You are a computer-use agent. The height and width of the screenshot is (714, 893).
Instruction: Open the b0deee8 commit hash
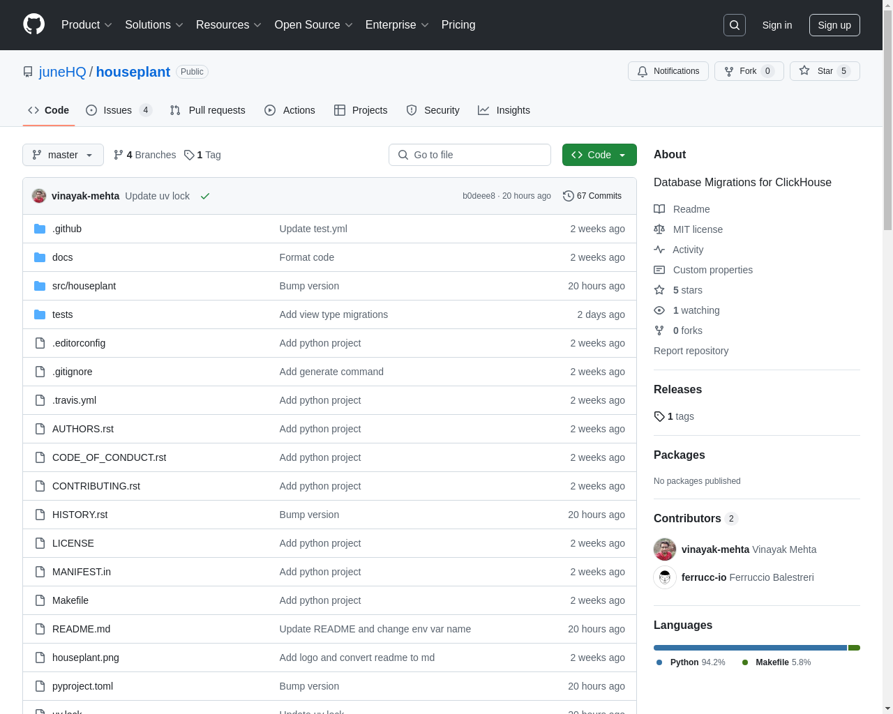[479, 196]
